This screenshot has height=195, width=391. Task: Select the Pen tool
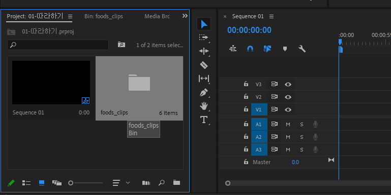click(204, 93)
